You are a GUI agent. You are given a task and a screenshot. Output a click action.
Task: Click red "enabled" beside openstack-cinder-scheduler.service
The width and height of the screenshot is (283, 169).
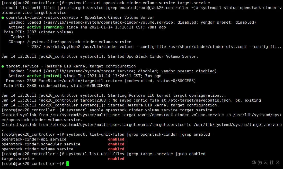[x=116, y=144]
